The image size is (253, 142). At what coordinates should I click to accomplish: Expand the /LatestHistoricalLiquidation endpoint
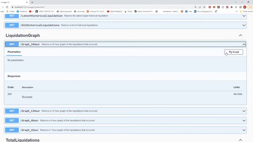coord(244,16)
